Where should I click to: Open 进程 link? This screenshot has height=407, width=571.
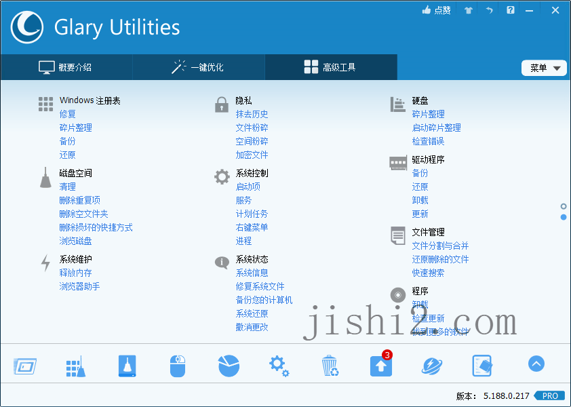pyautogui.click(x=243, y=241)
